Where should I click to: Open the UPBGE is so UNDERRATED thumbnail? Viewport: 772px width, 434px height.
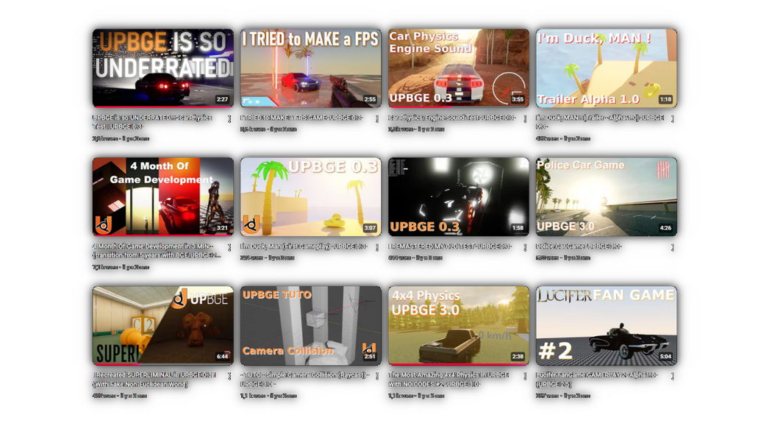pos(162,68)
